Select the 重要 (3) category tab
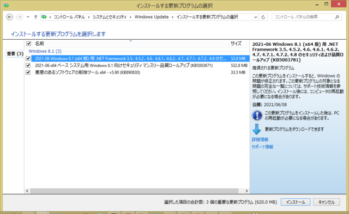The image size is (349, 214). 15,53
